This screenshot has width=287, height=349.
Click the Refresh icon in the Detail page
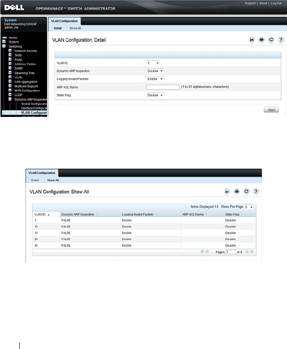click(271, 39)
